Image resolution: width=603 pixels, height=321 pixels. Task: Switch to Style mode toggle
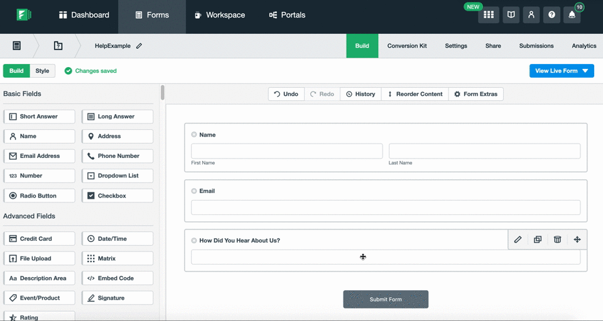point(42,71)
